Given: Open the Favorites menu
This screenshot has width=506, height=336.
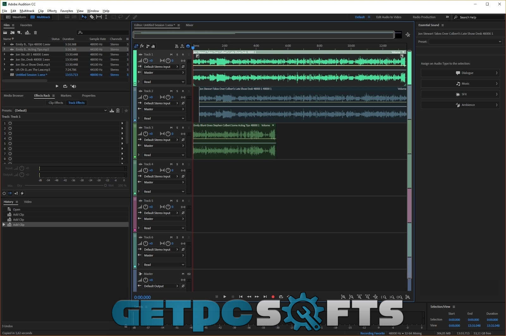Looking at the screenshot, I should [x=66, y=11].
